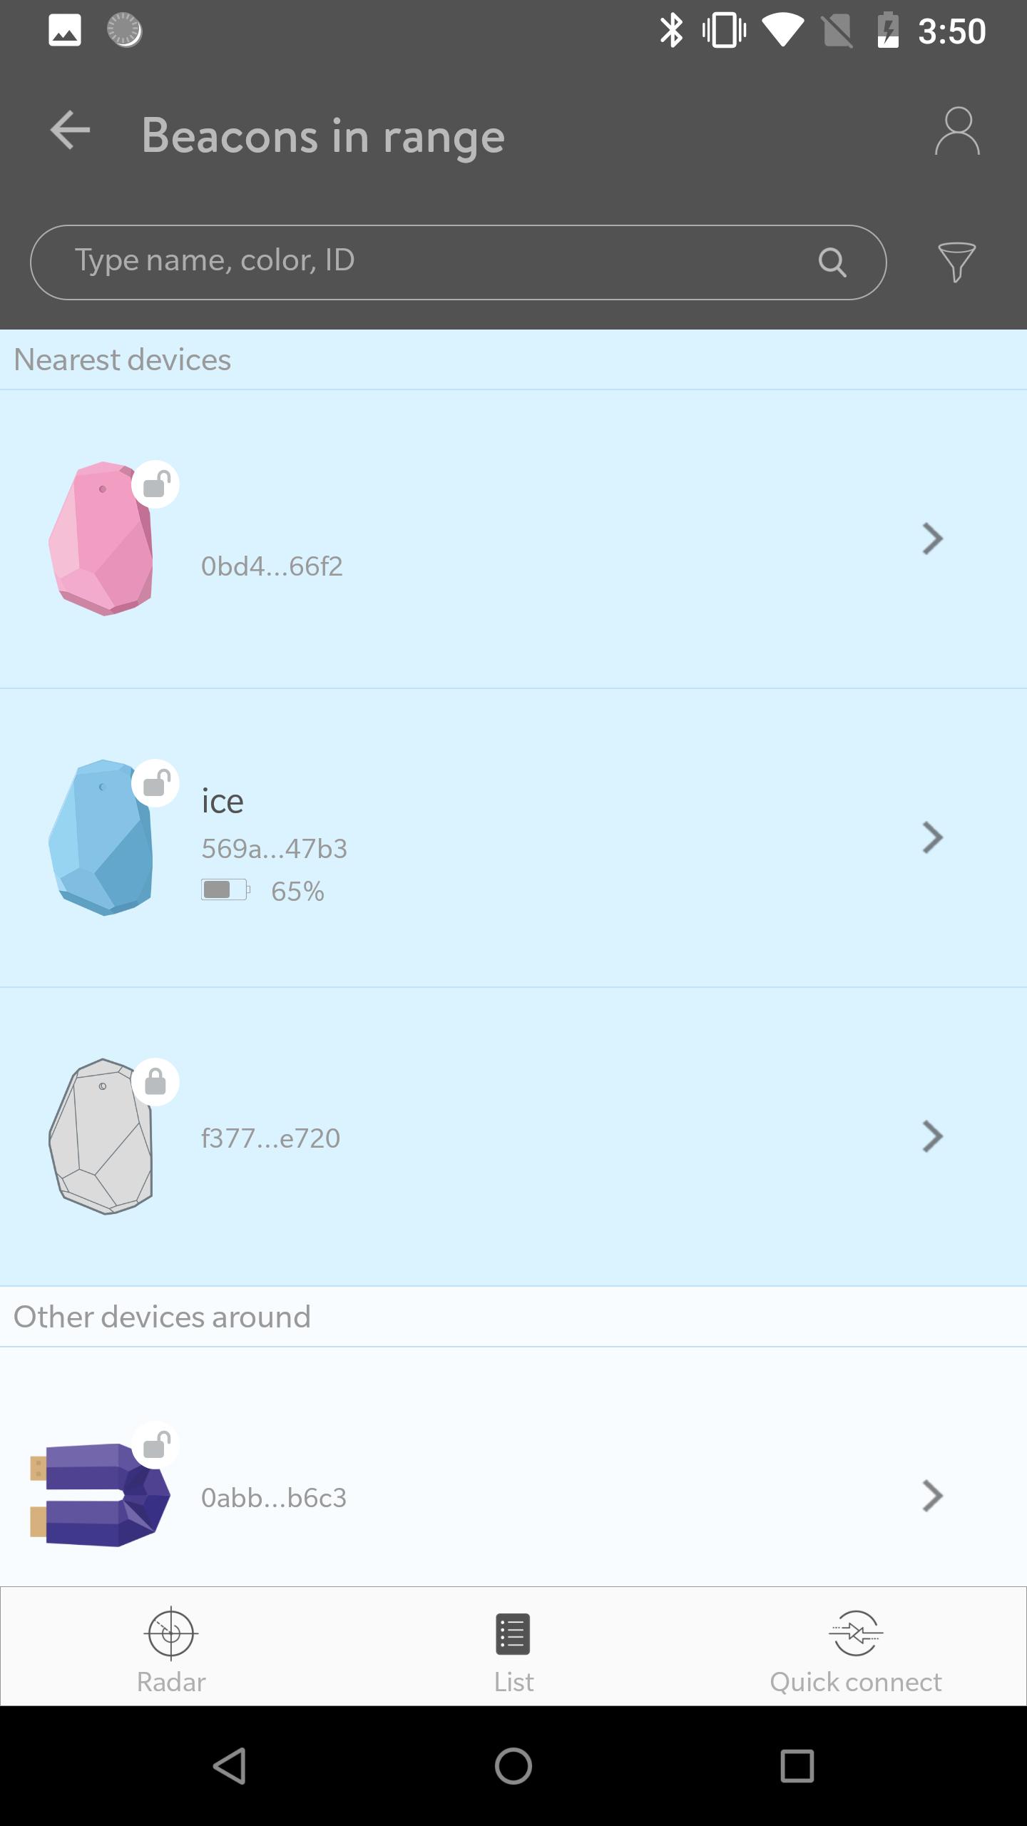The width and height of the screenshot is (1027, 1826).
Task: Tap the purple USB beacon image
Action: [x=100, y=1494]
